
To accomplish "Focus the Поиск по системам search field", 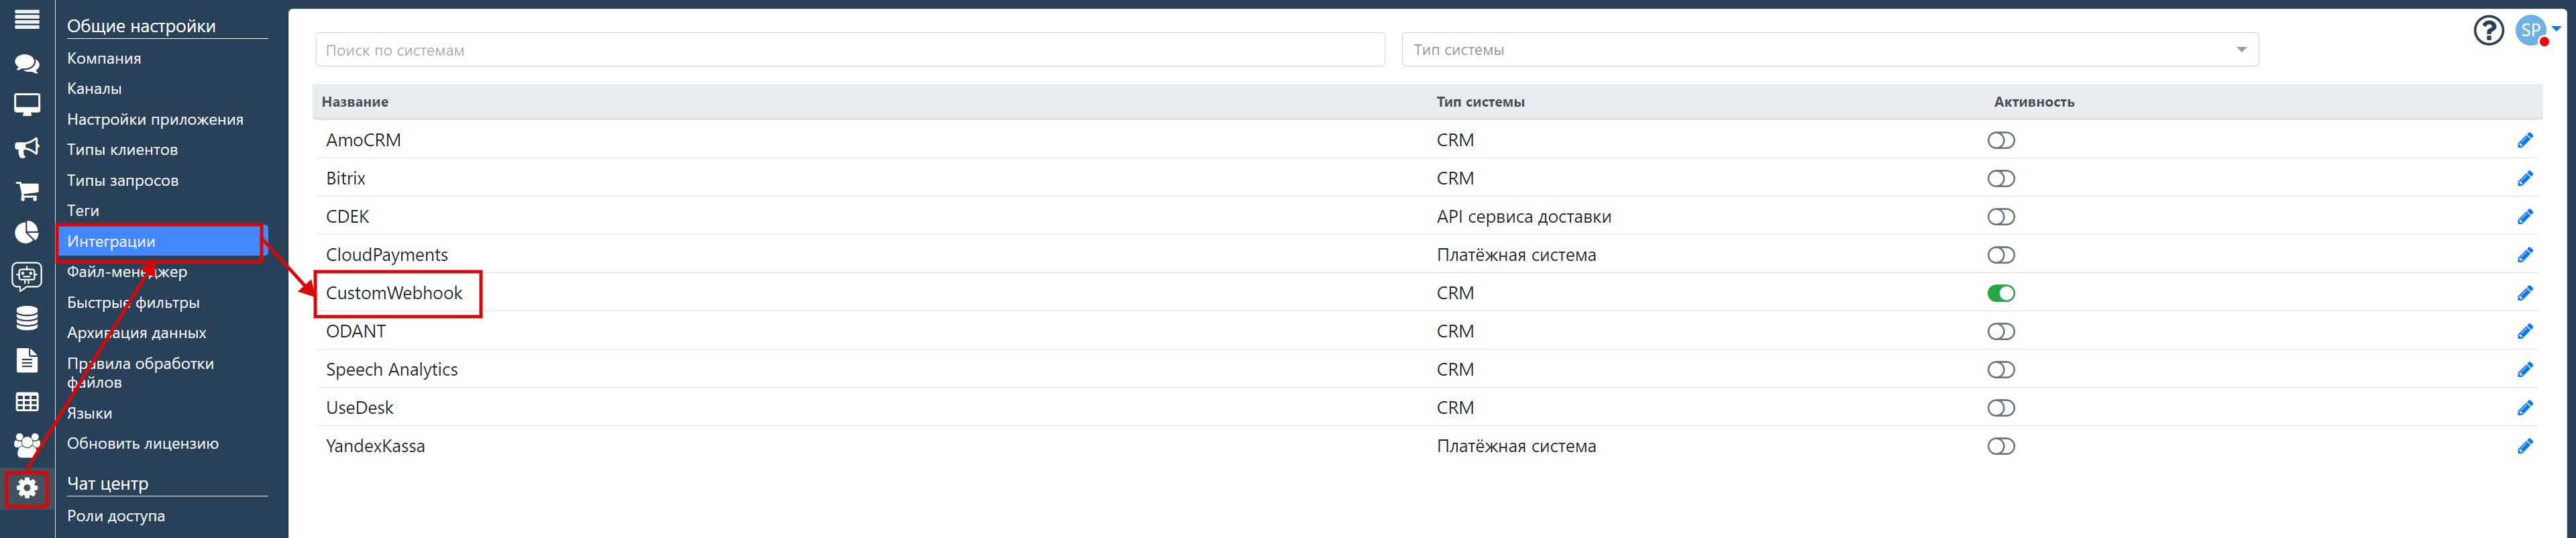I will click(x=850, y=50).
